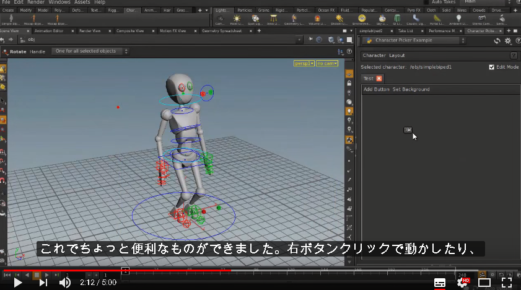
Task: Open the no cam camera dropdown
Action: pyautogui.click(x=327, y=63)
